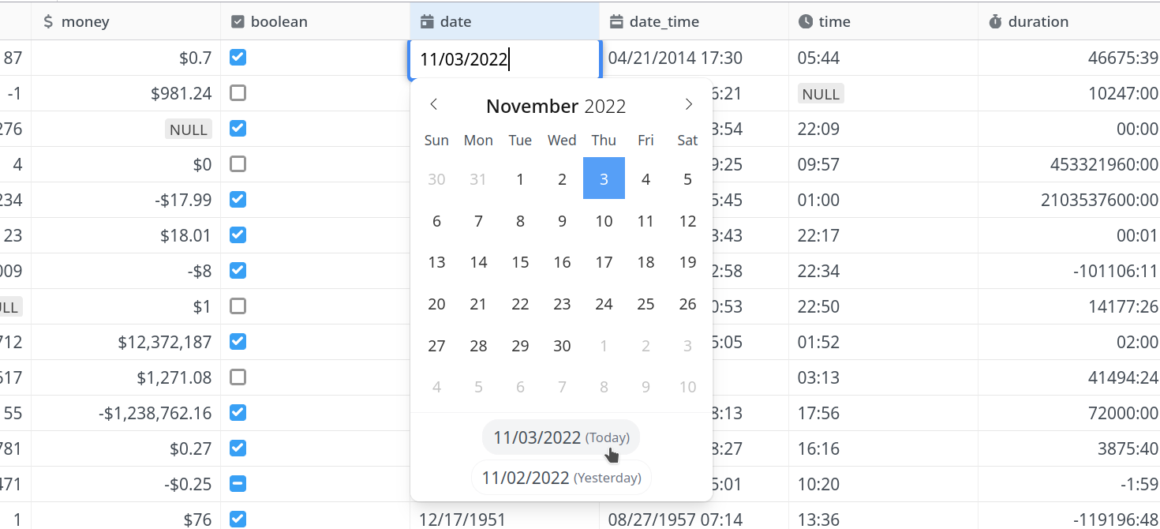Go to previous month in calendar
This screenshot has width=1160, height=529.
(x=433, y=105)
